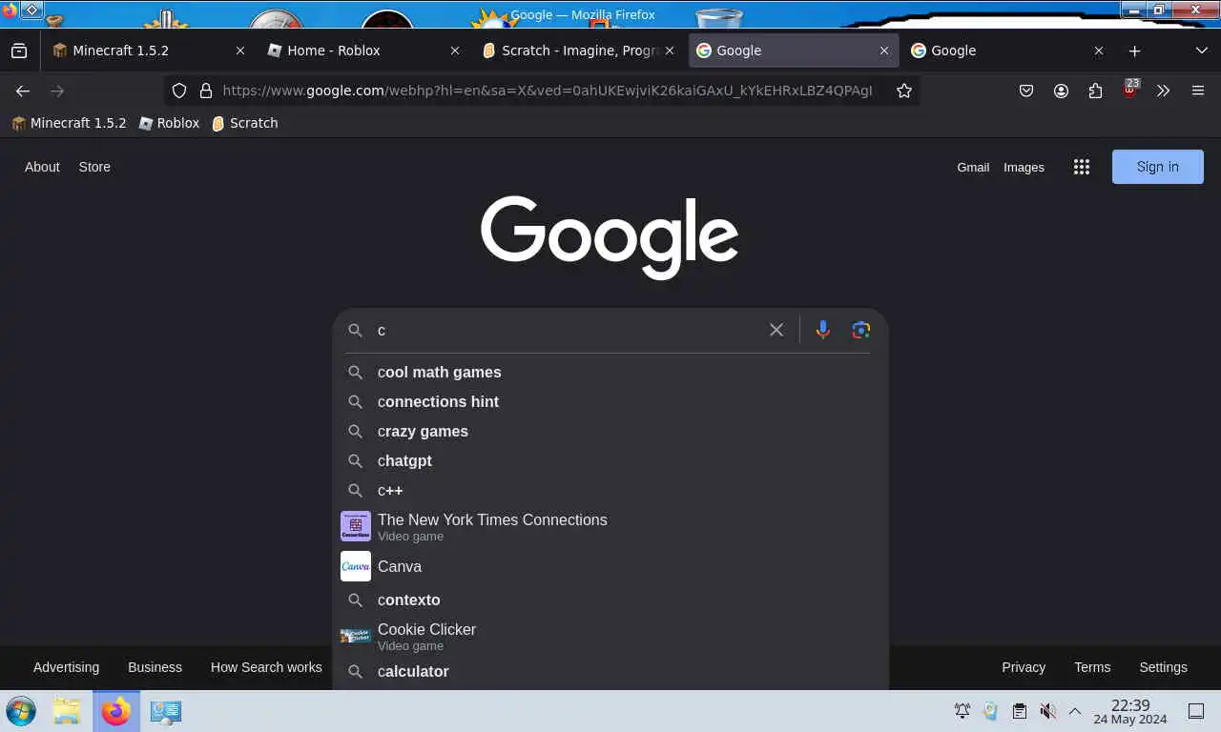Click the Sign in button
The image size is (1221, 732).
click(x=1158, y=167)
